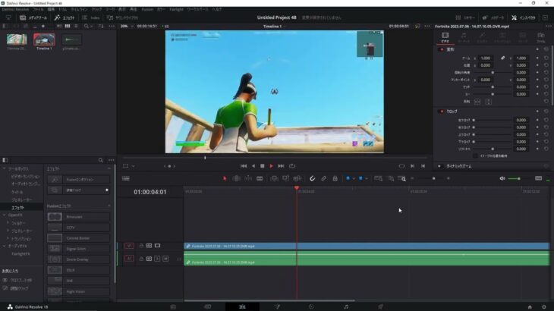The height and width of the screenshot is (311, 554).
Task: Select the Timeline 1 thumbnail in media pool
Action: tap(44, 41)
